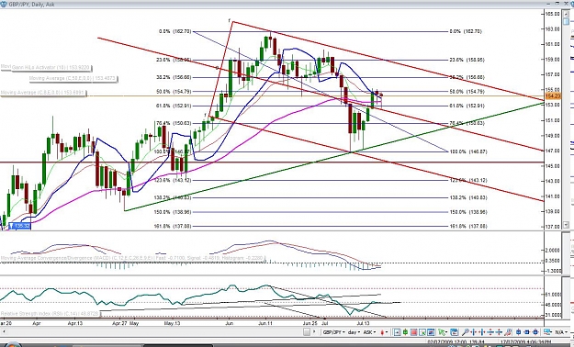
Task: Click the blank square button before GBP/JPY
Action: coord(307,332)
